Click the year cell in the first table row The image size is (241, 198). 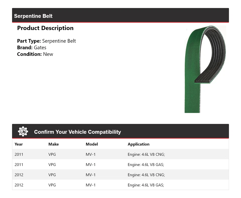click(x=19, y=154)
